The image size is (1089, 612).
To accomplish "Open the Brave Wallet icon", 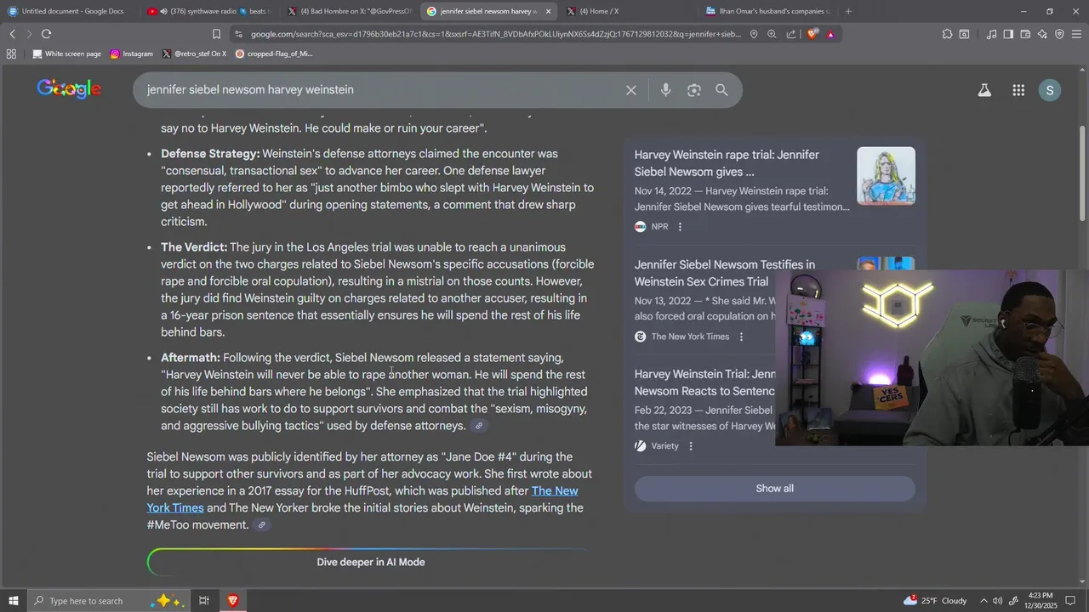I will (1025, 34).
